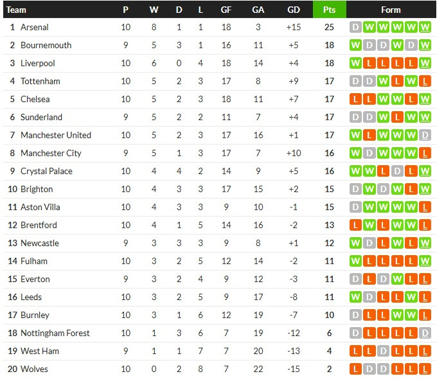This screenshot has width=444, height=383.
Task: Click the draw badge in Leeds' form row
Action: 369,298
